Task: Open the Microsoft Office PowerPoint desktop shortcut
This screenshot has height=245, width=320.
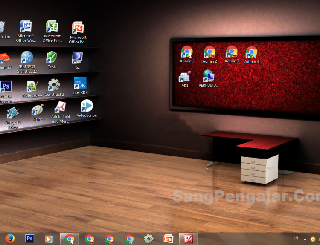Action: (78, 32)
